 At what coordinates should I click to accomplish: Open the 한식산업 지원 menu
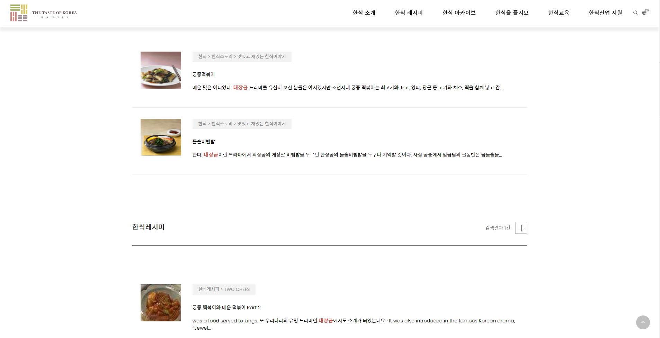click(x=605, y=13)
